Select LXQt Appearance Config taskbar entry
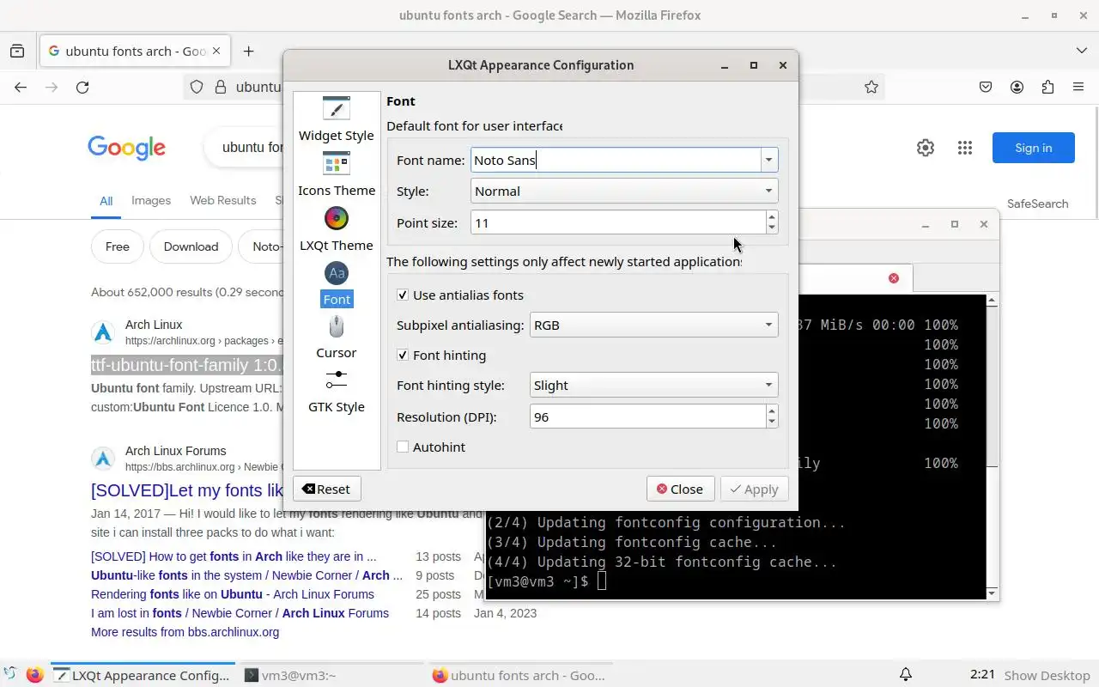Screen dimensions: 1099x687 [x=143, y=675]
